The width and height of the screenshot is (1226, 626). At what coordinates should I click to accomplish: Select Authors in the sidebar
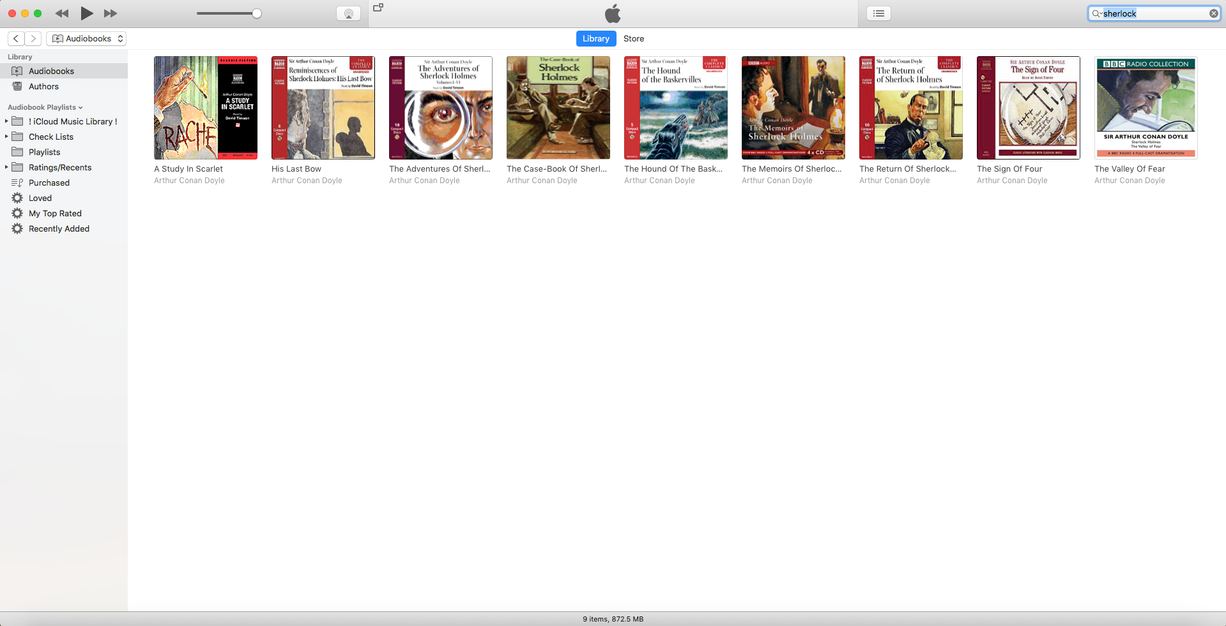tap(64, 87)
